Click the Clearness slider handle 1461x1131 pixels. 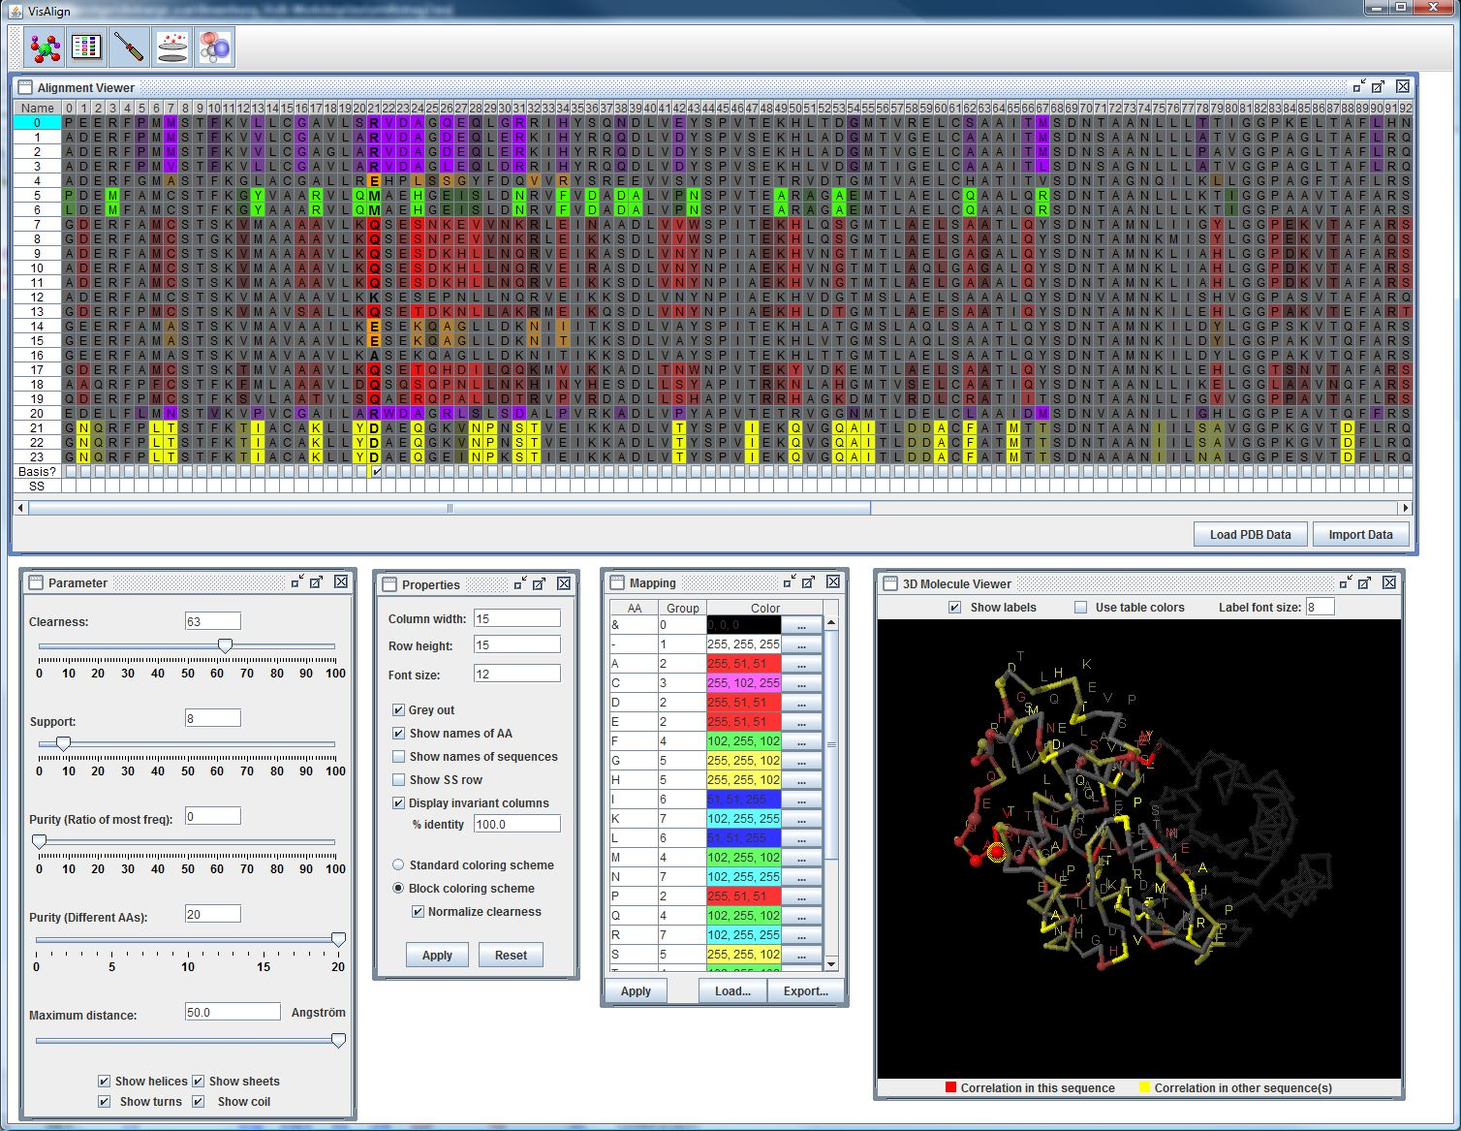click(225, 645)
